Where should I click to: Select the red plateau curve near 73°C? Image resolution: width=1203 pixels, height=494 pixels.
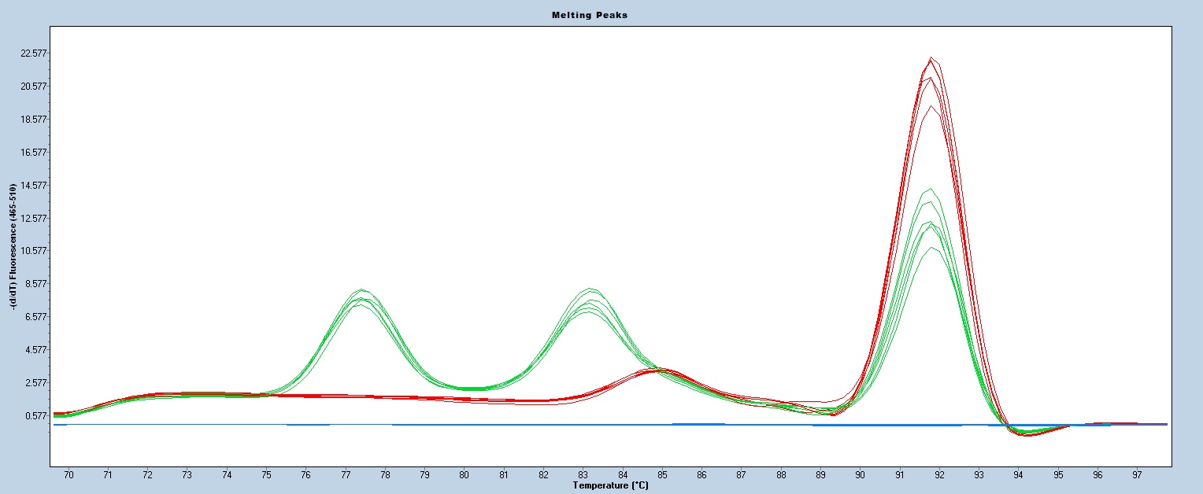[187, 393]
